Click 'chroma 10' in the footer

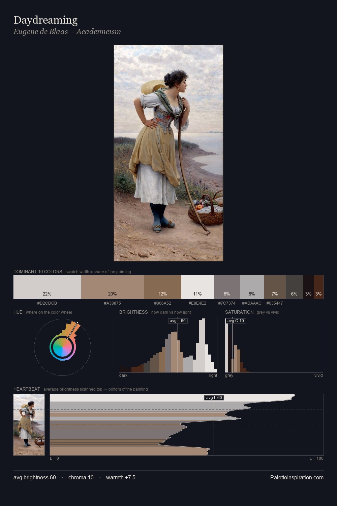click(81, 477)
